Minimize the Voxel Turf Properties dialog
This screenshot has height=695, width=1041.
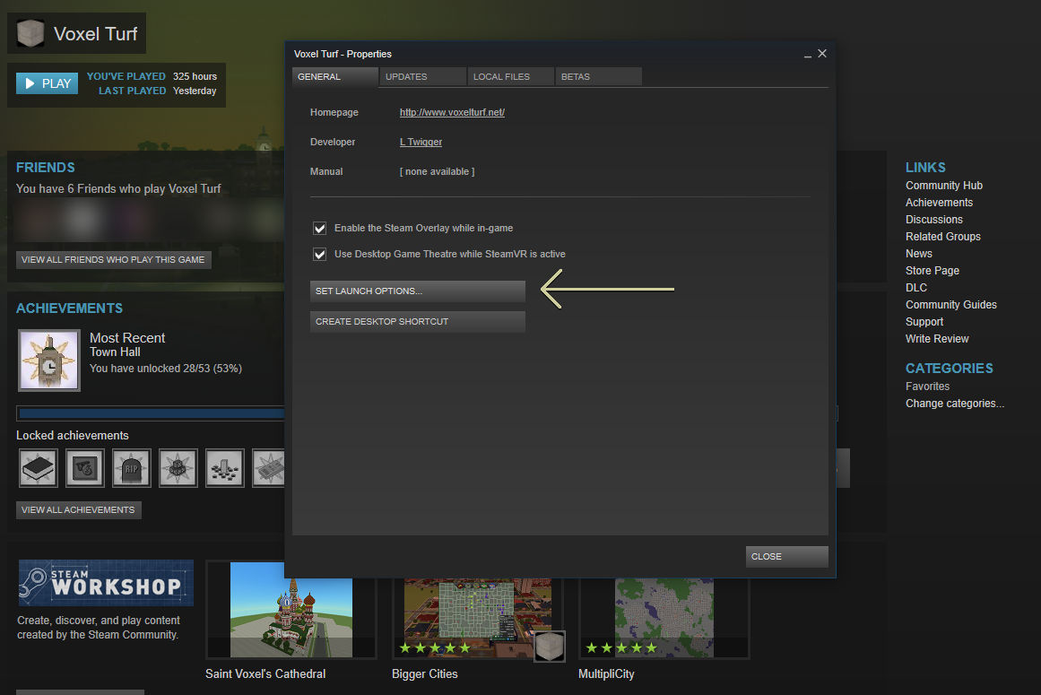point(808,55)
